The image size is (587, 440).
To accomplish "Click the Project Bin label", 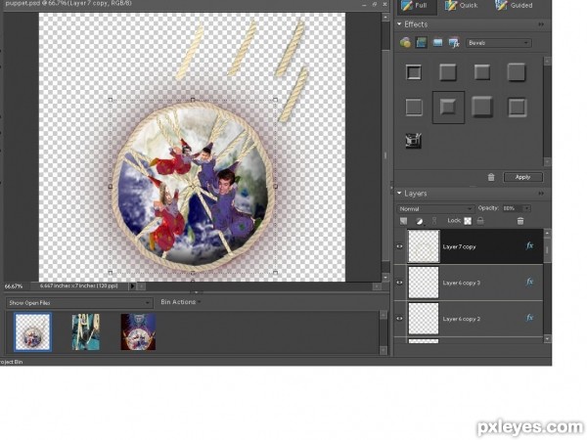I will pyautogui.click(x=11, y=362).
